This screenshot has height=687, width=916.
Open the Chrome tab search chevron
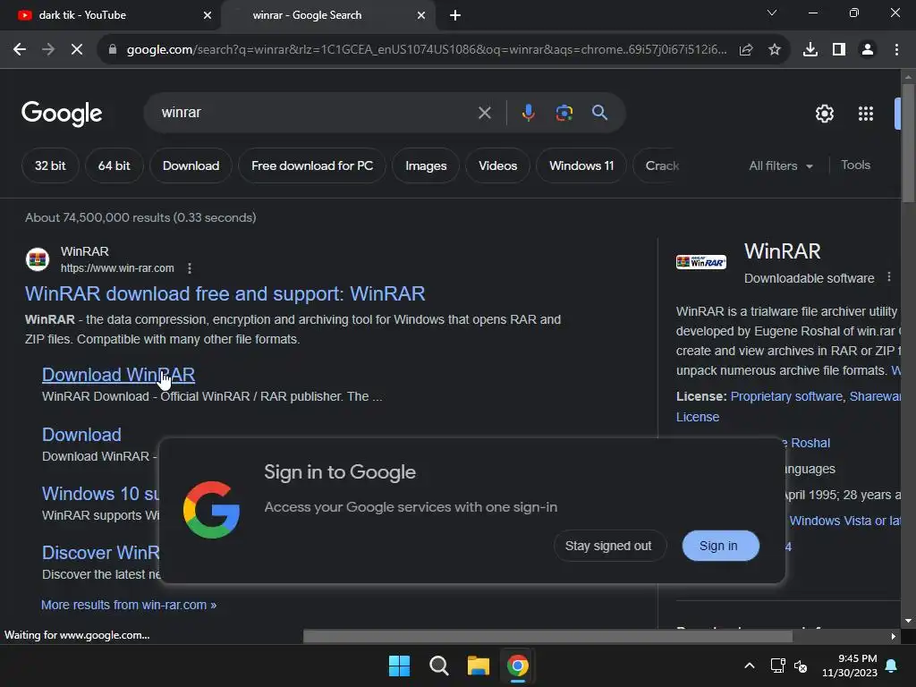coord(772,13)
